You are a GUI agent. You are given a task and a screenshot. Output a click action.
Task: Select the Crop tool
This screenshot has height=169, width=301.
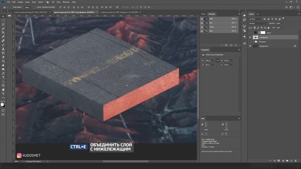coord(3,32)
